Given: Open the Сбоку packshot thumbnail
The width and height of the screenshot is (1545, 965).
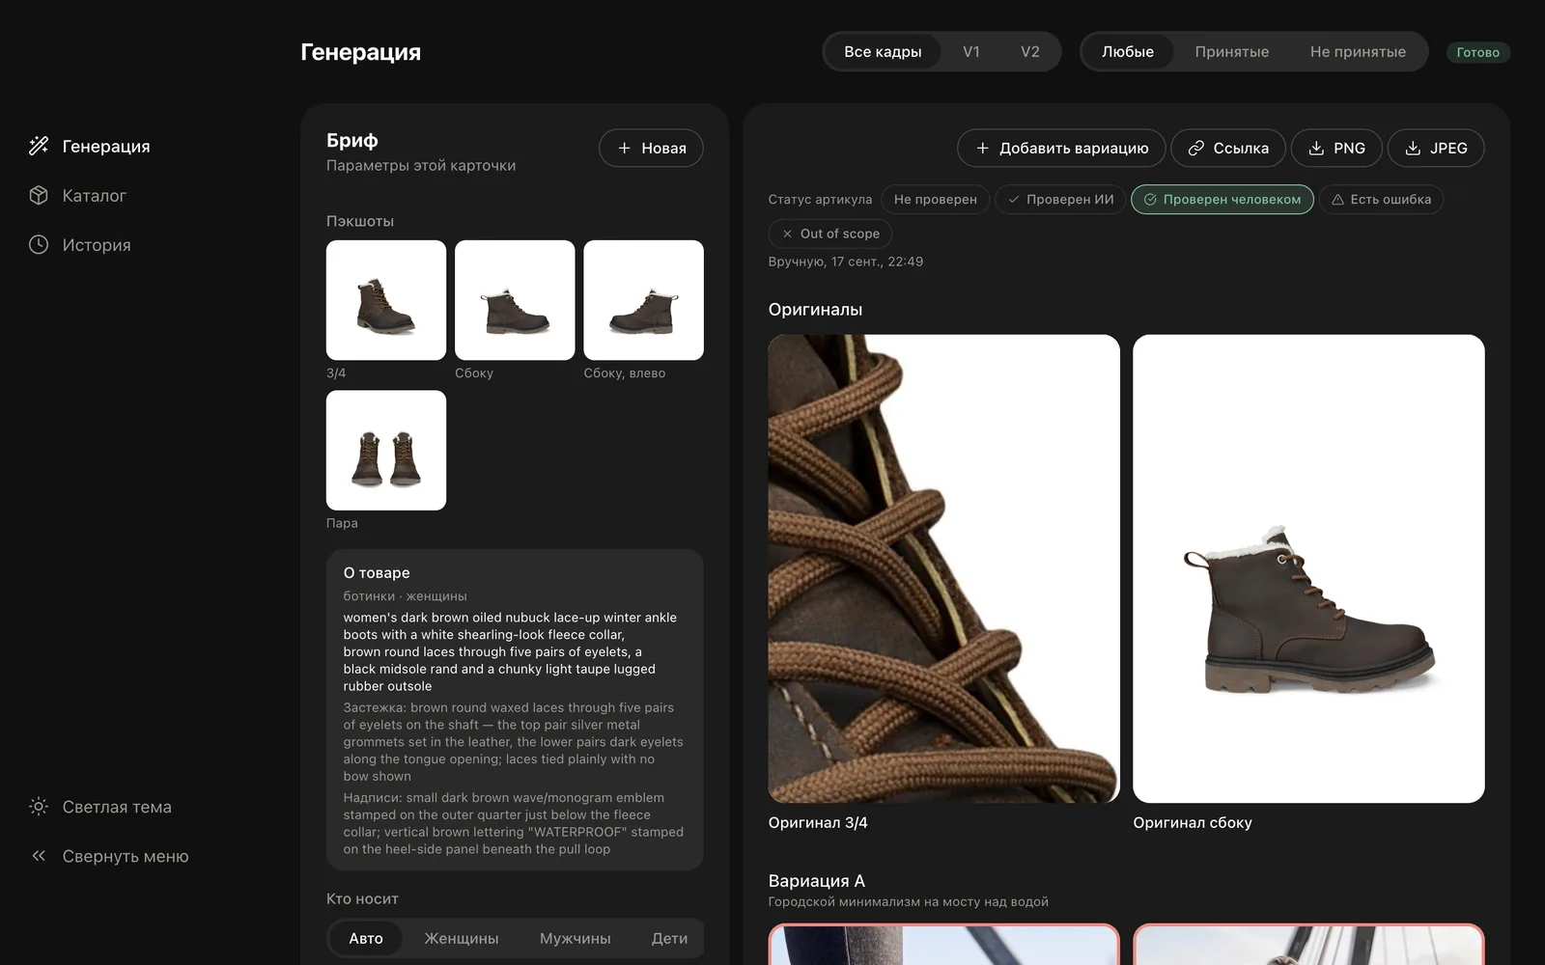Looking at the screenshot, I should (515, 300).
